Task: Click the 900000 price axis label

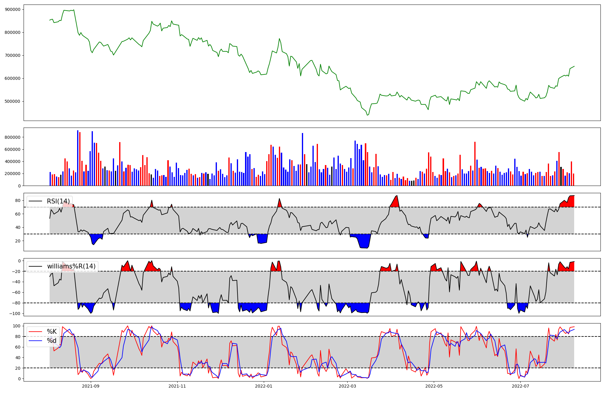Action: [x=13, y=9]
